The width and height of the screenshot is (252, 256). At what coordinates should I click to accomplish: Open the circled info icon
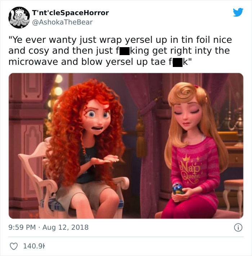coord(238,228)
